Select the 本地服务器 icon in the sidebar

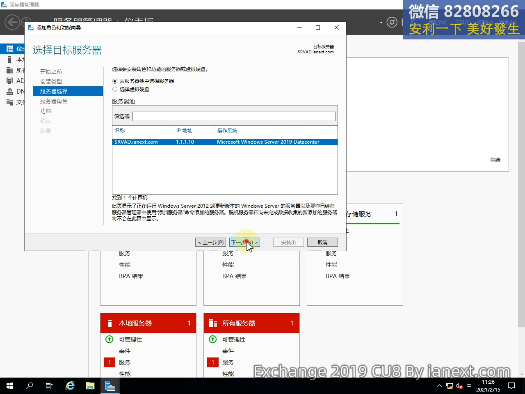(10, 60)
